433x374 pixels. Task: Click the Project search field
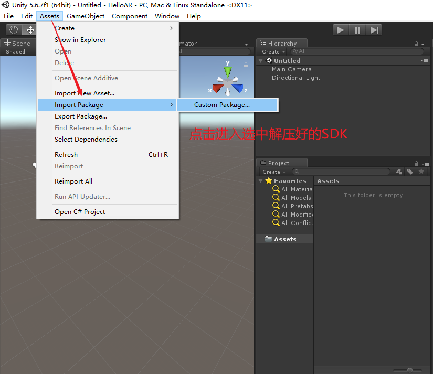pyautogui.click(x=341, y=172)
